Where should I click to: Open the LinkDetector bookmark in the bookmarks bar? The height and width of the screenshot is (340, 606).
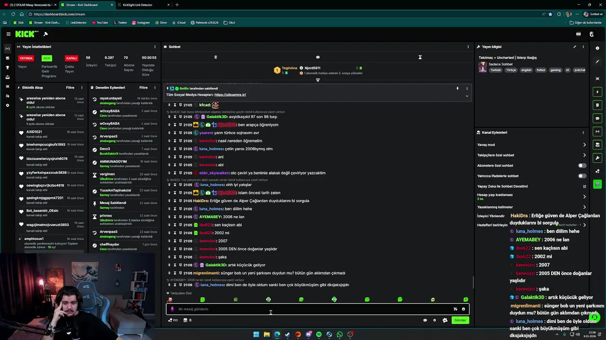tap(76, 23)
